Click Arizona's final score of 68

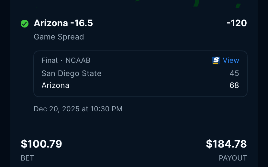click(x=234, y=85)
